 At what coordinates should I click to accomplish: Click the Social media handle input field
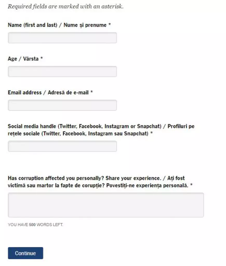(x=62, y=146)
